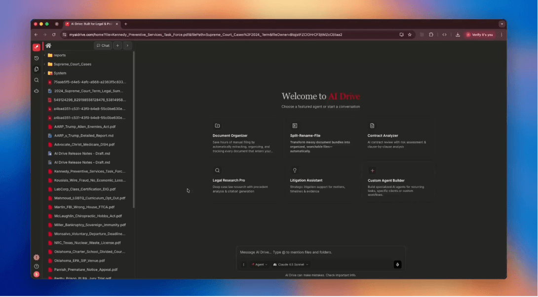Screen dimensions: 538x297
Task: Open the agents robot icon in sidebar
Action: pos(37,91)
